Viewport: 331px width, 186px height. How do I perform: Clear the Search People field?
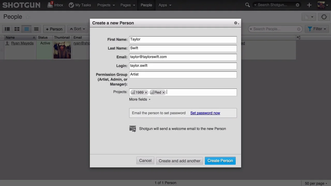click(299, 29)
